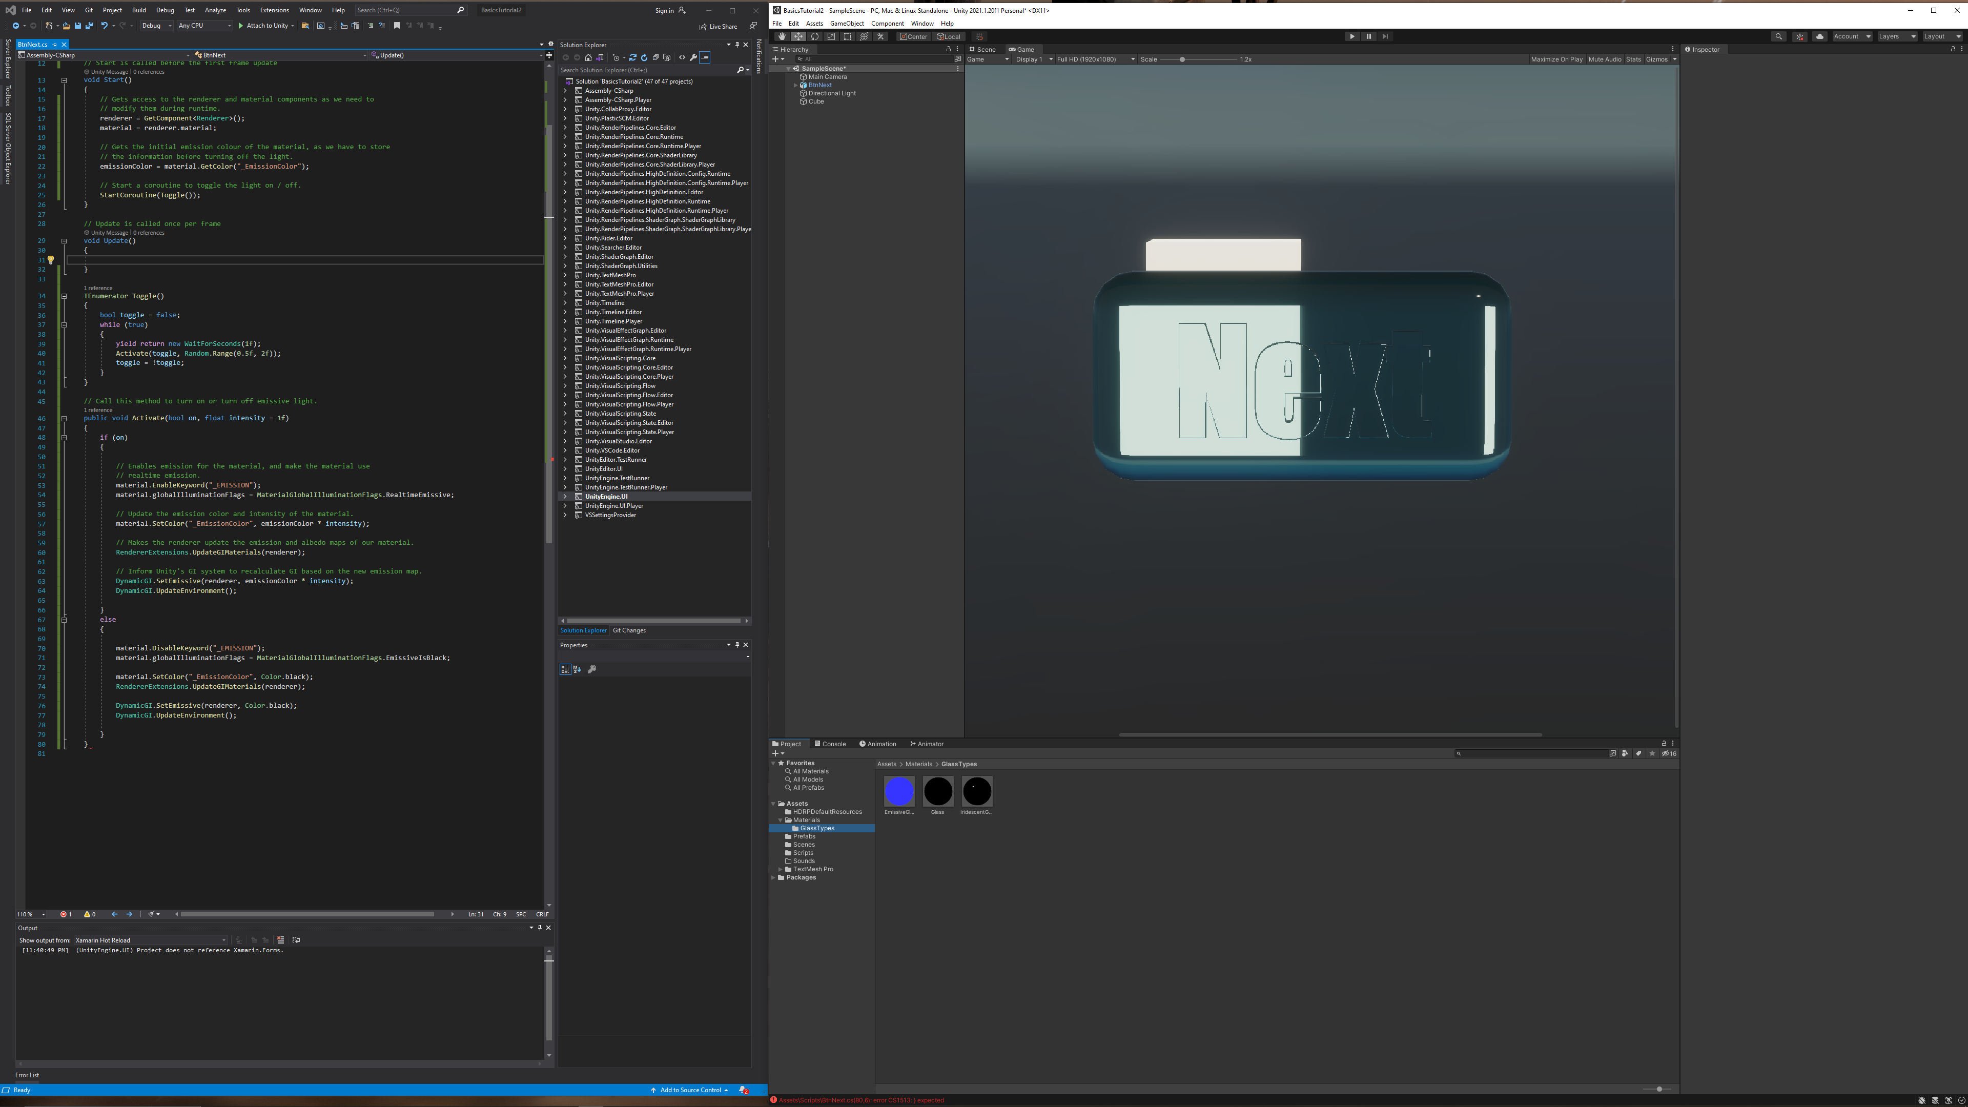Select the Unity Transform tool
Screen dimensions: 1968x1107
coord(864,37)
